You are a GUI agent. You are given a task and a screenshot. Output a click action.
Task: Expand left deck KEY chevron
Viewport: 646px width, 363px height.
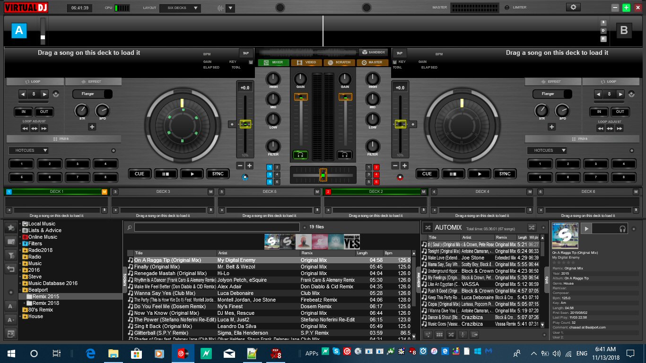coord(251,62)
